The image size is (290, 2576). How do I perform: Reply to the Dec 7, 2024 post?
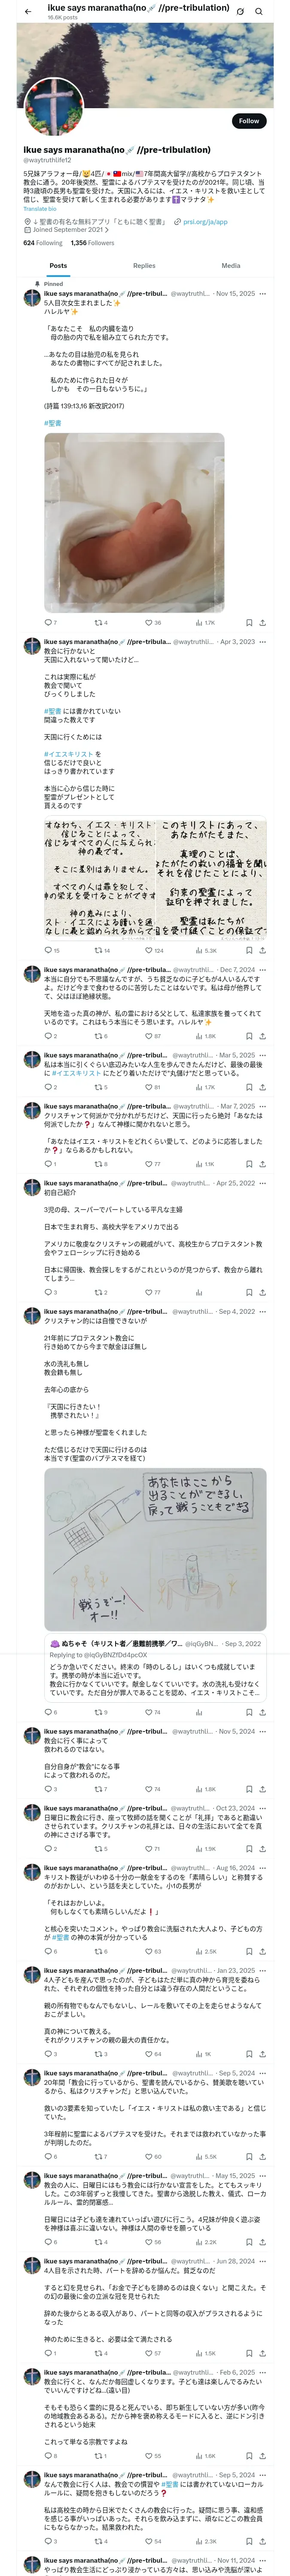click(47, 1035)
